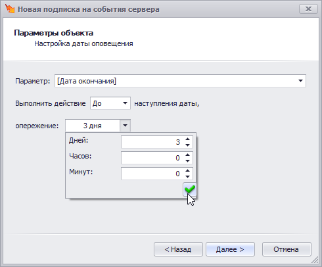Collapse the опережение 3 дня dropdown arrow
322x267 pixels.
[x=125, y=126]
